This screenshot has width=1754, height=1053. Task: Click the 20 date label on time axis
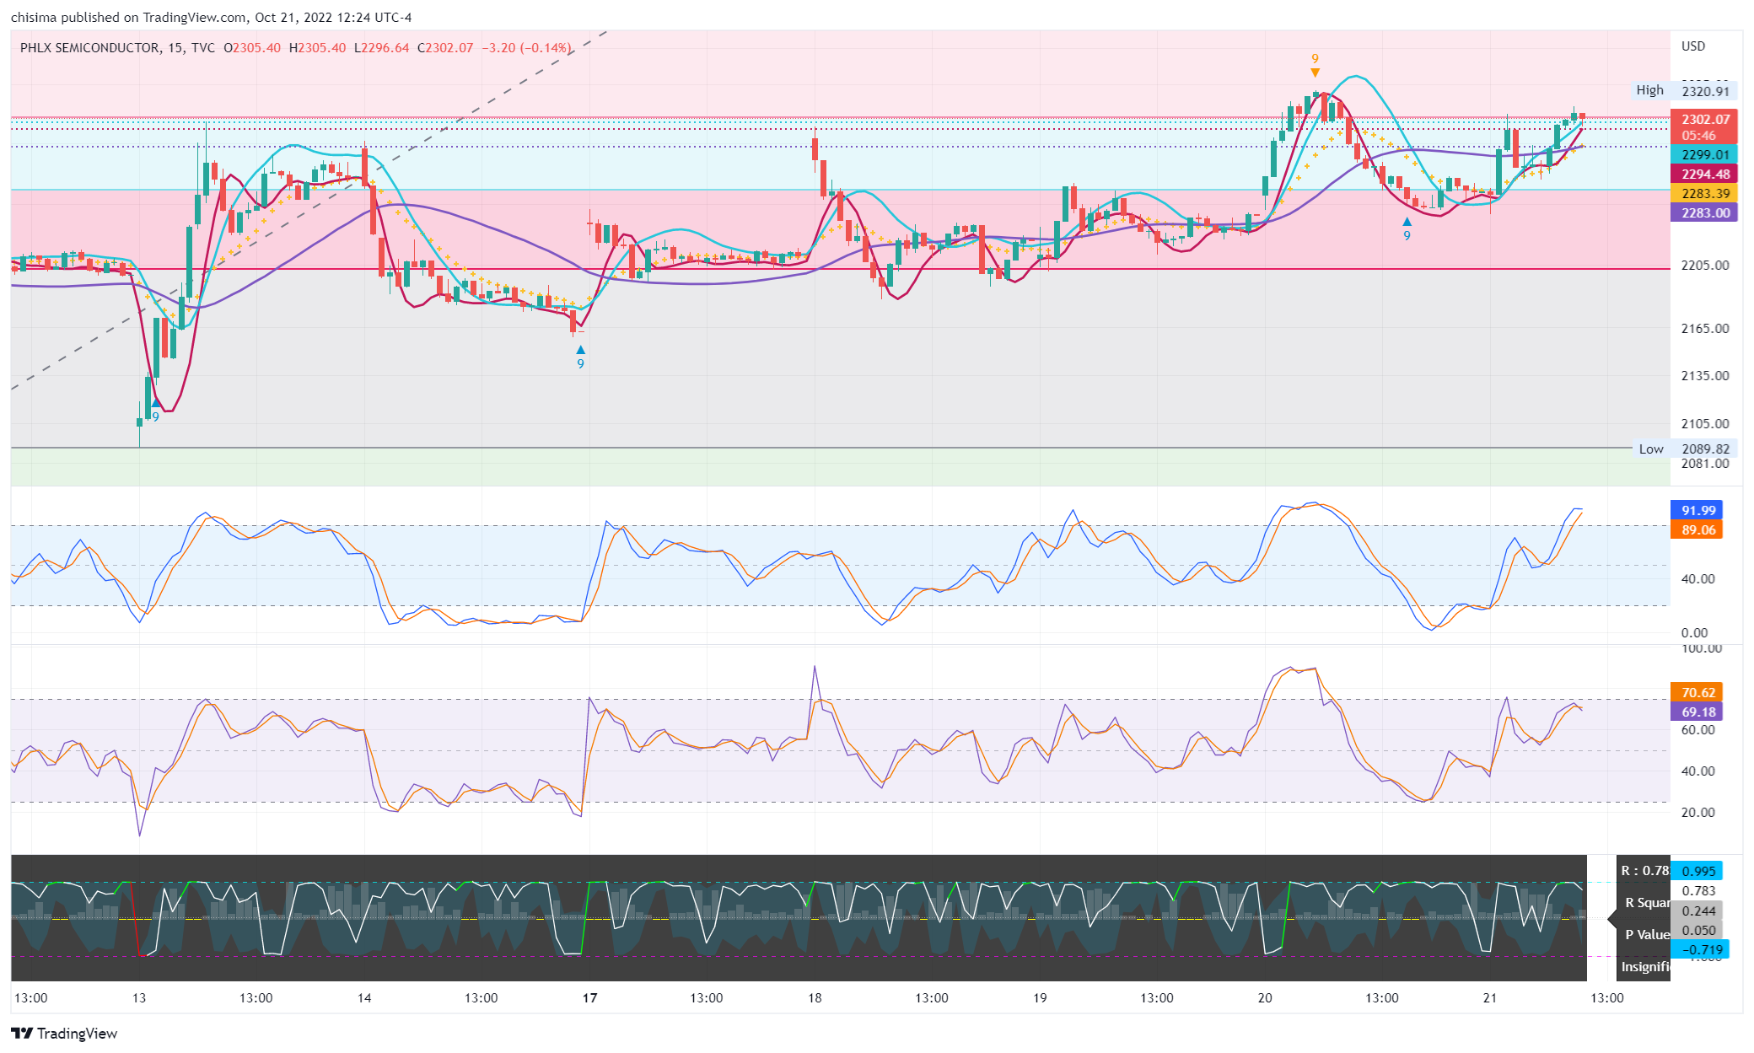pyautogui.click(x=1265, y=997)
